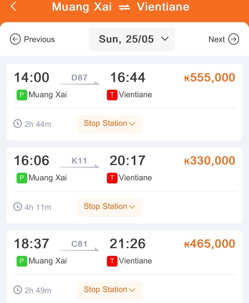
Task: Tap clock icon beside 2h 44m duration
Action: (x=17, y=124)
